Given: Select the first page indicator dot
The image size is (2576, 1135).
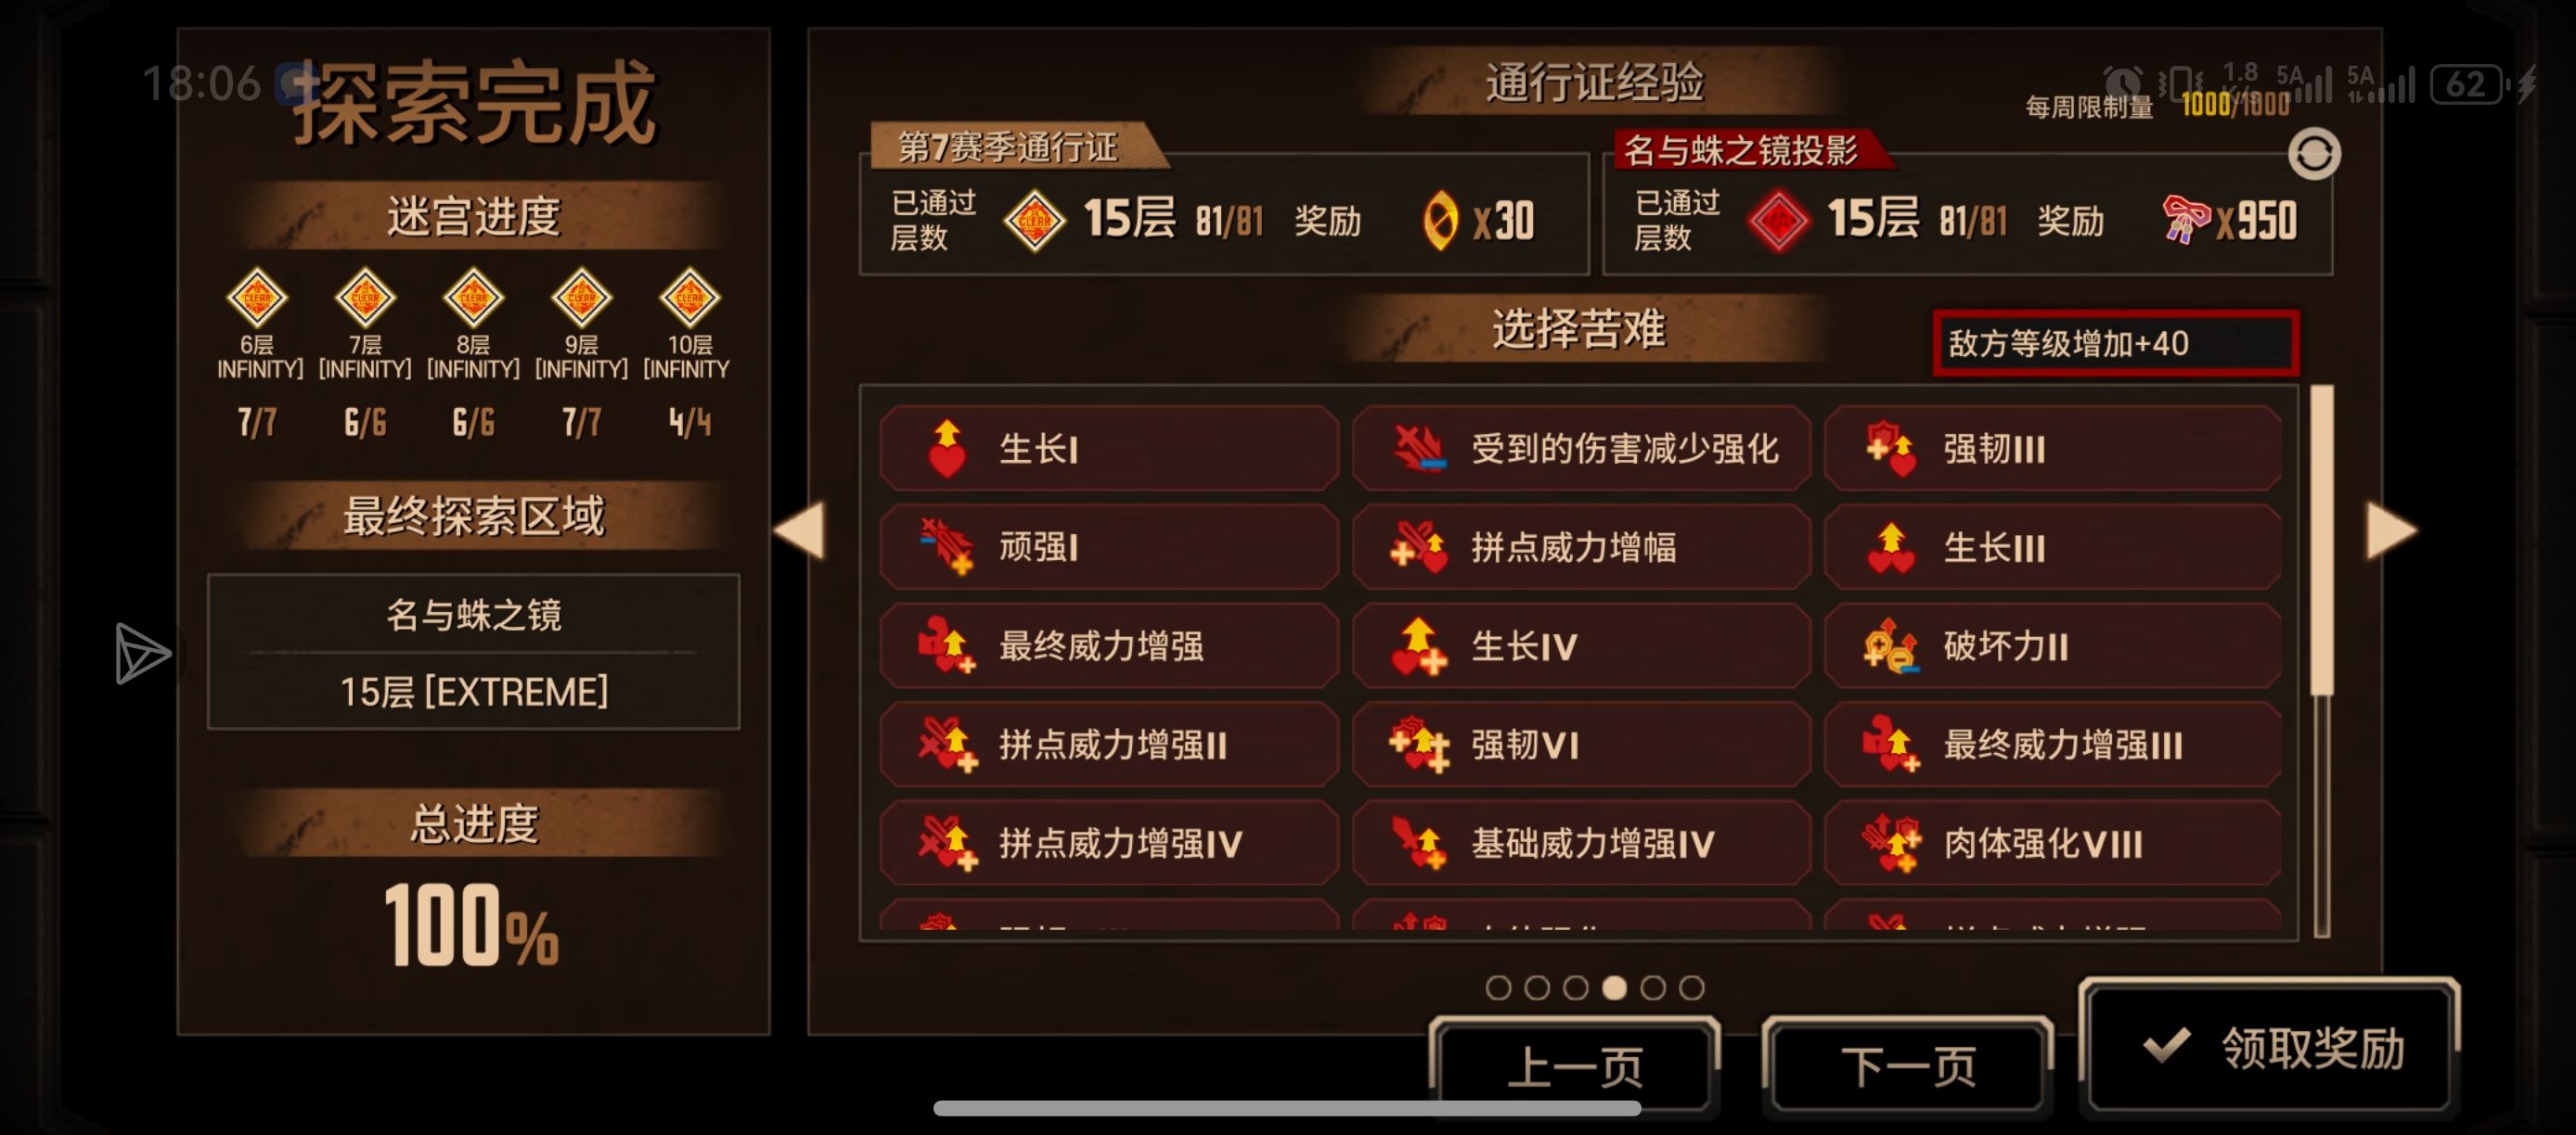Looking at the screenshot, I should tap(1498, 988).
